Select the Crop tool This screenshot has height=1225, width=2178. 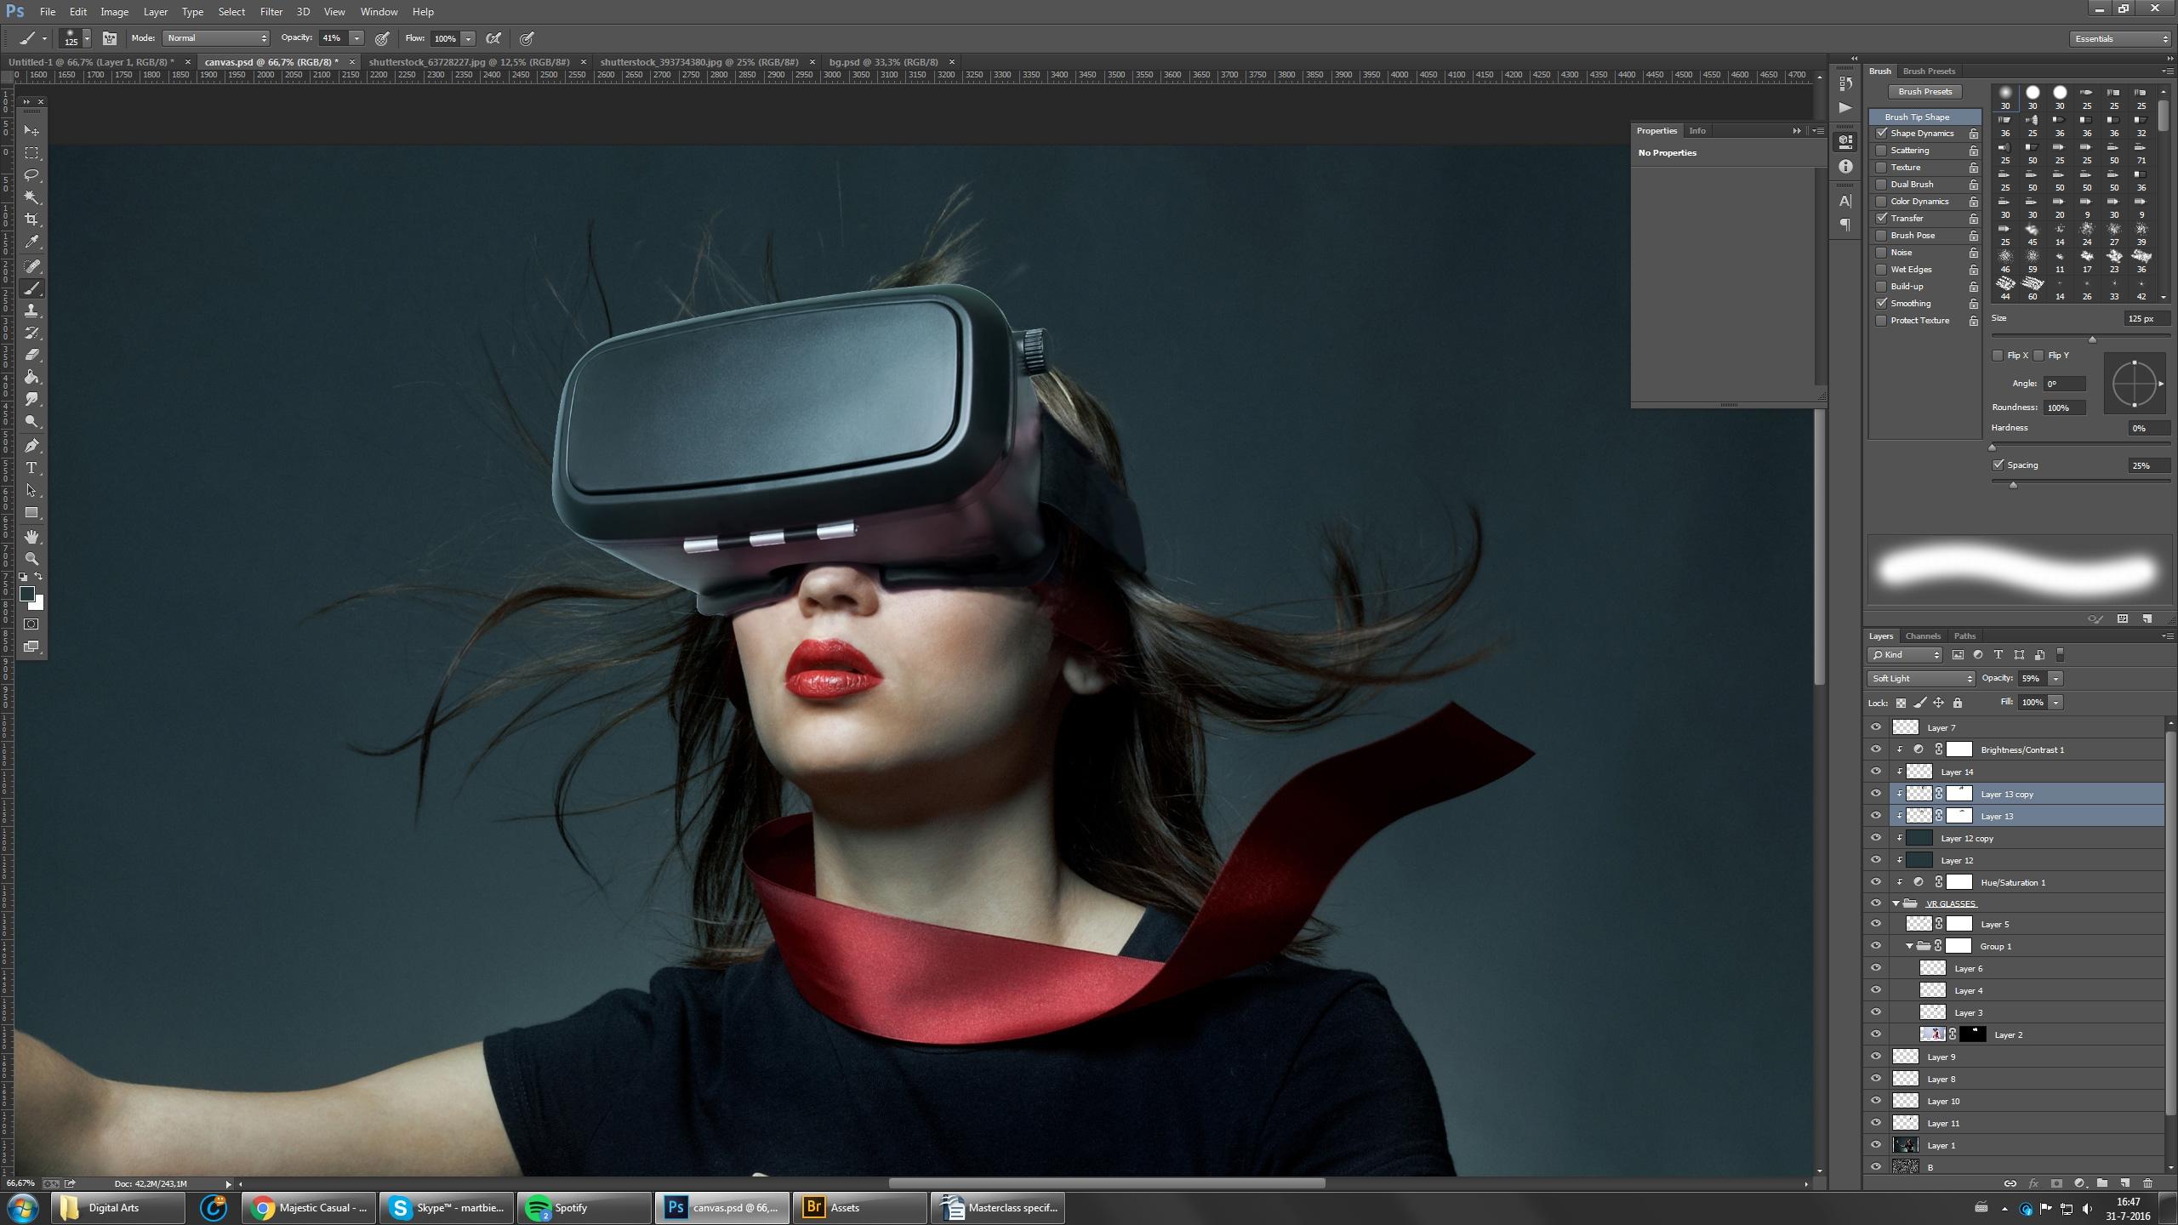click(31, 219)
